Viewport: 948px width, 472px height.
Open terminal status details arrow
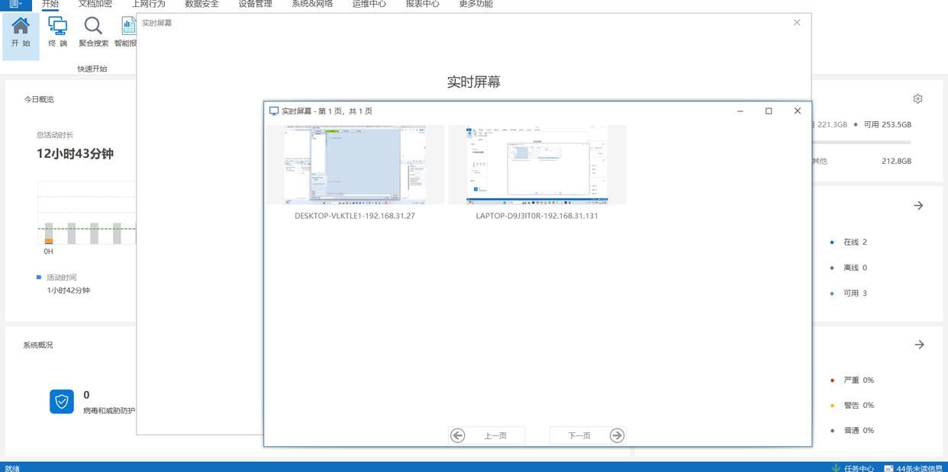919,206
